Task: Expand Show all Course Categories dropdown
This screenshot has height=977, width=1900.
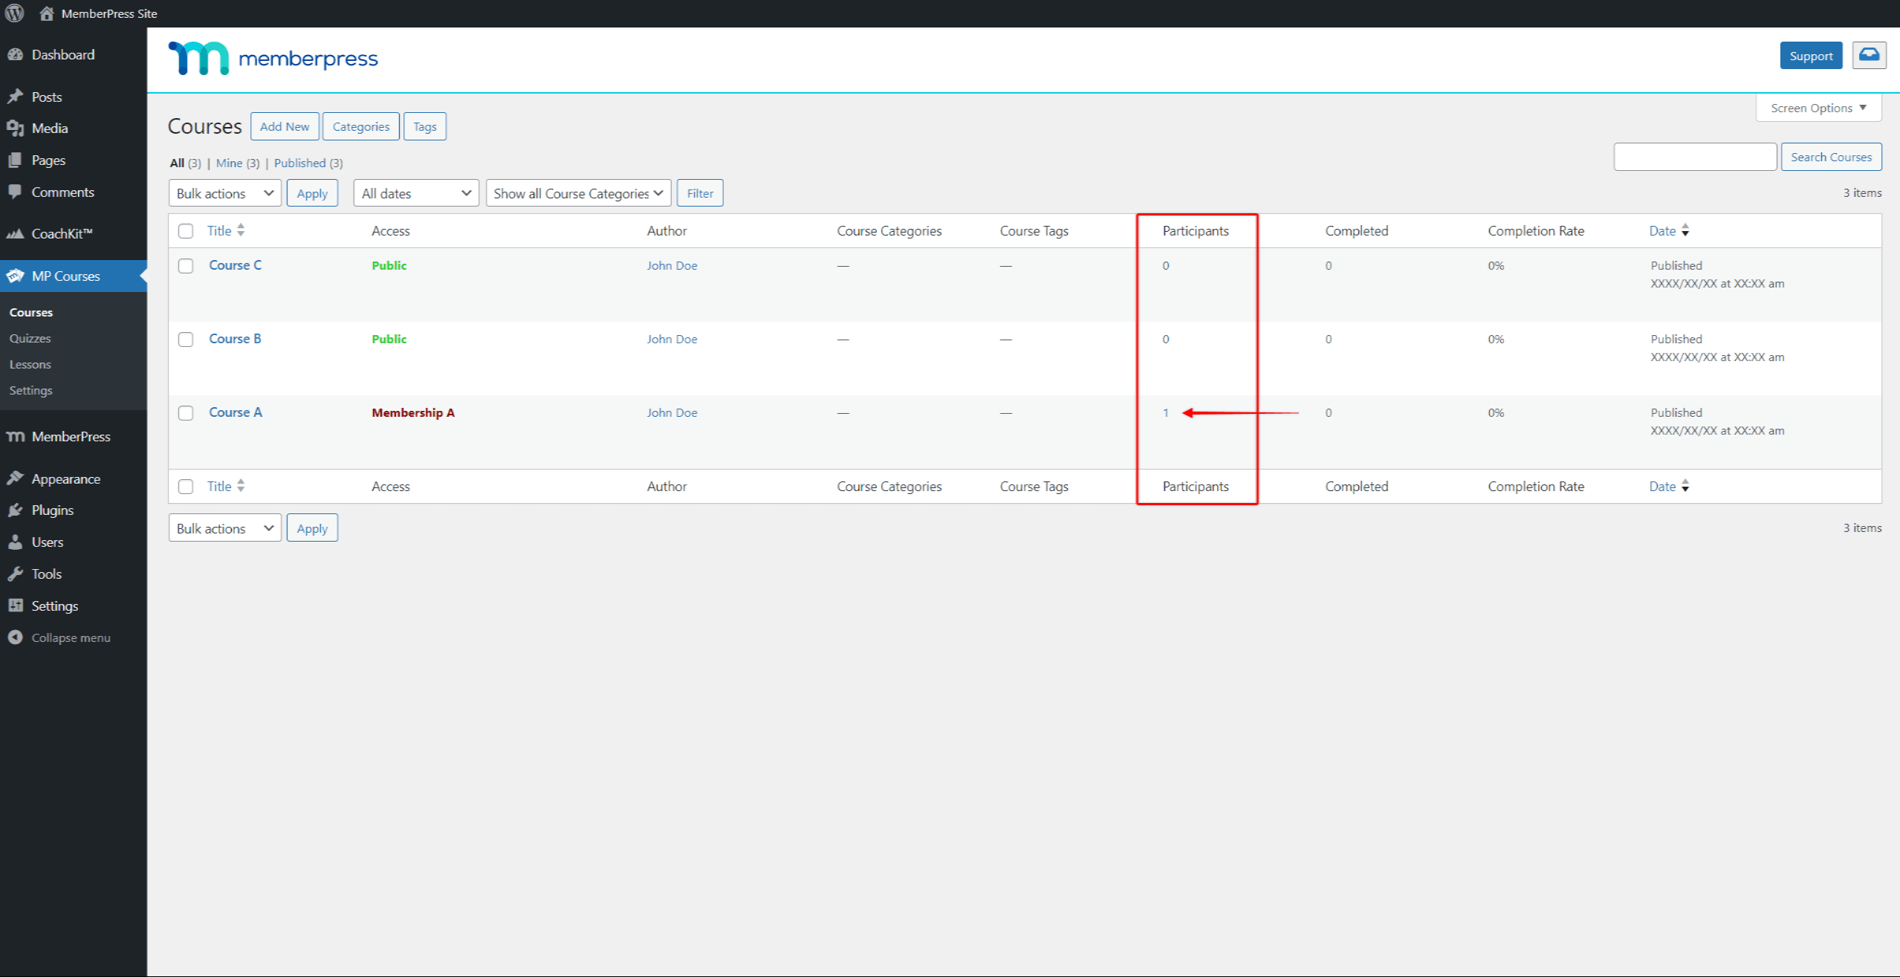Action: pyautogui.click(x=577, y=193)
